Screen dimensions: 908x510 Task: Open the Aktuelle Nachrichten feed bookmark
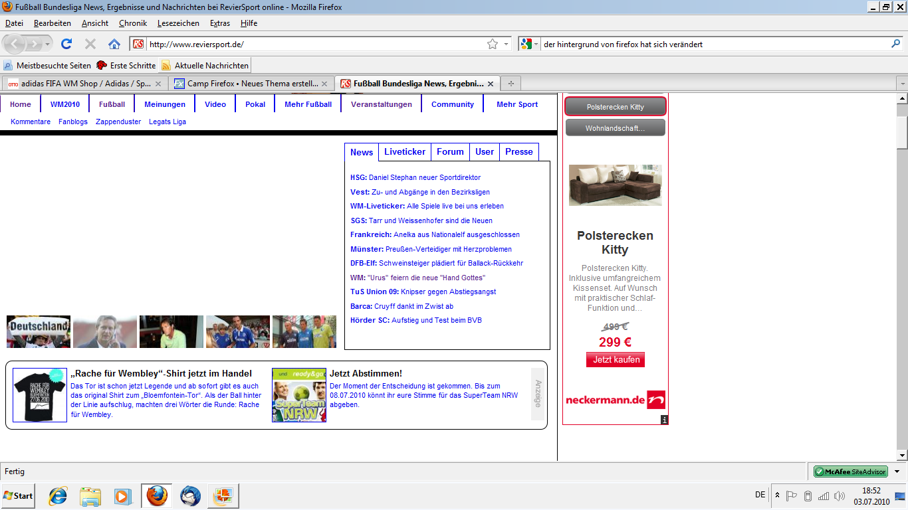pos(205,66)
